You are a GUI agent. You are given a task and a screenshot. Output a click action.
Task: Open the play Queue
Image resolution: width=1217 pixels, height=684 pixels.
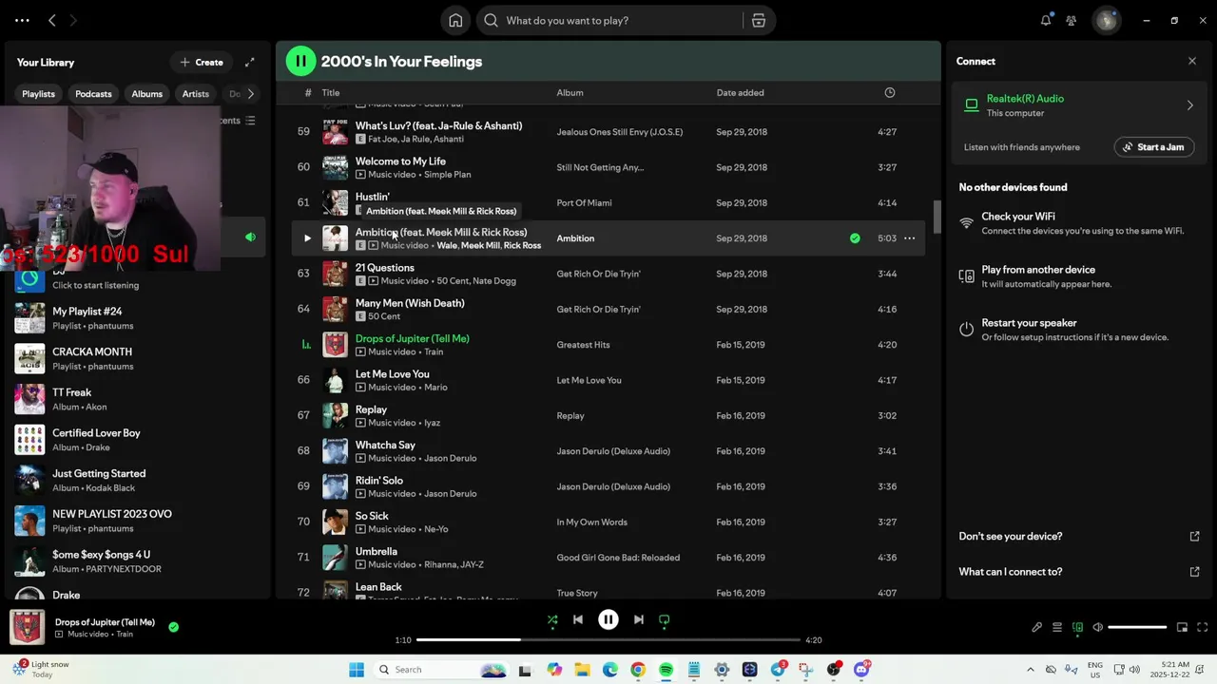[1056, 627]
